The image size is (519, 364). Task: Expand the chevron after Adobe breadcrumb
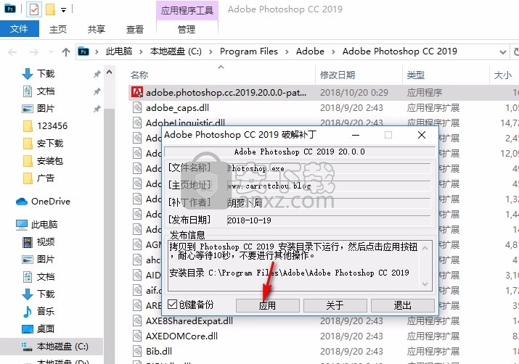[x=333, y=51]
